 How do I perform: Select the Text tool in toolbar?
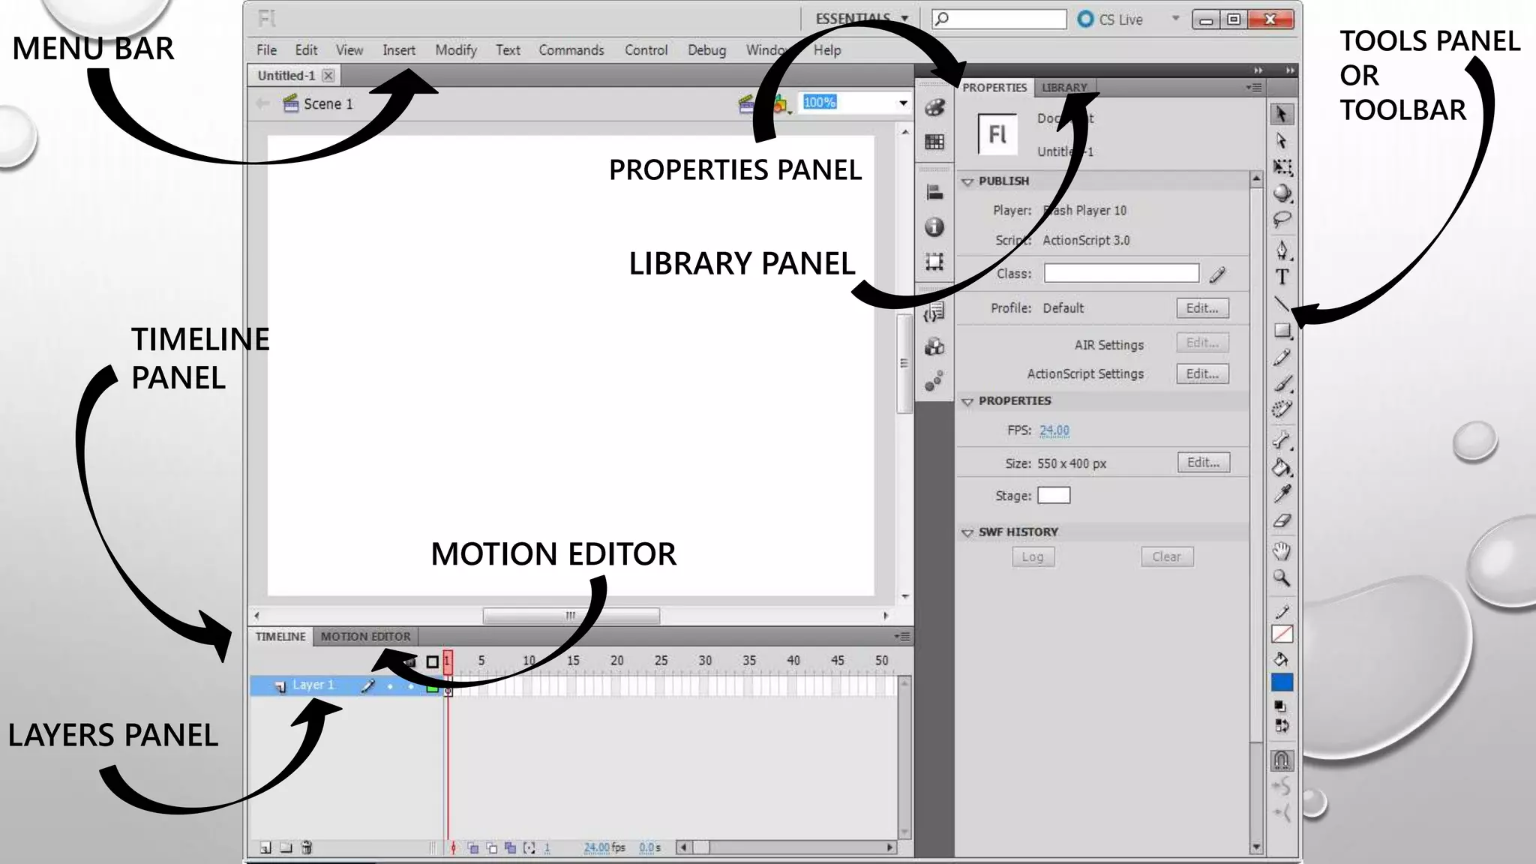(1282, 277)
